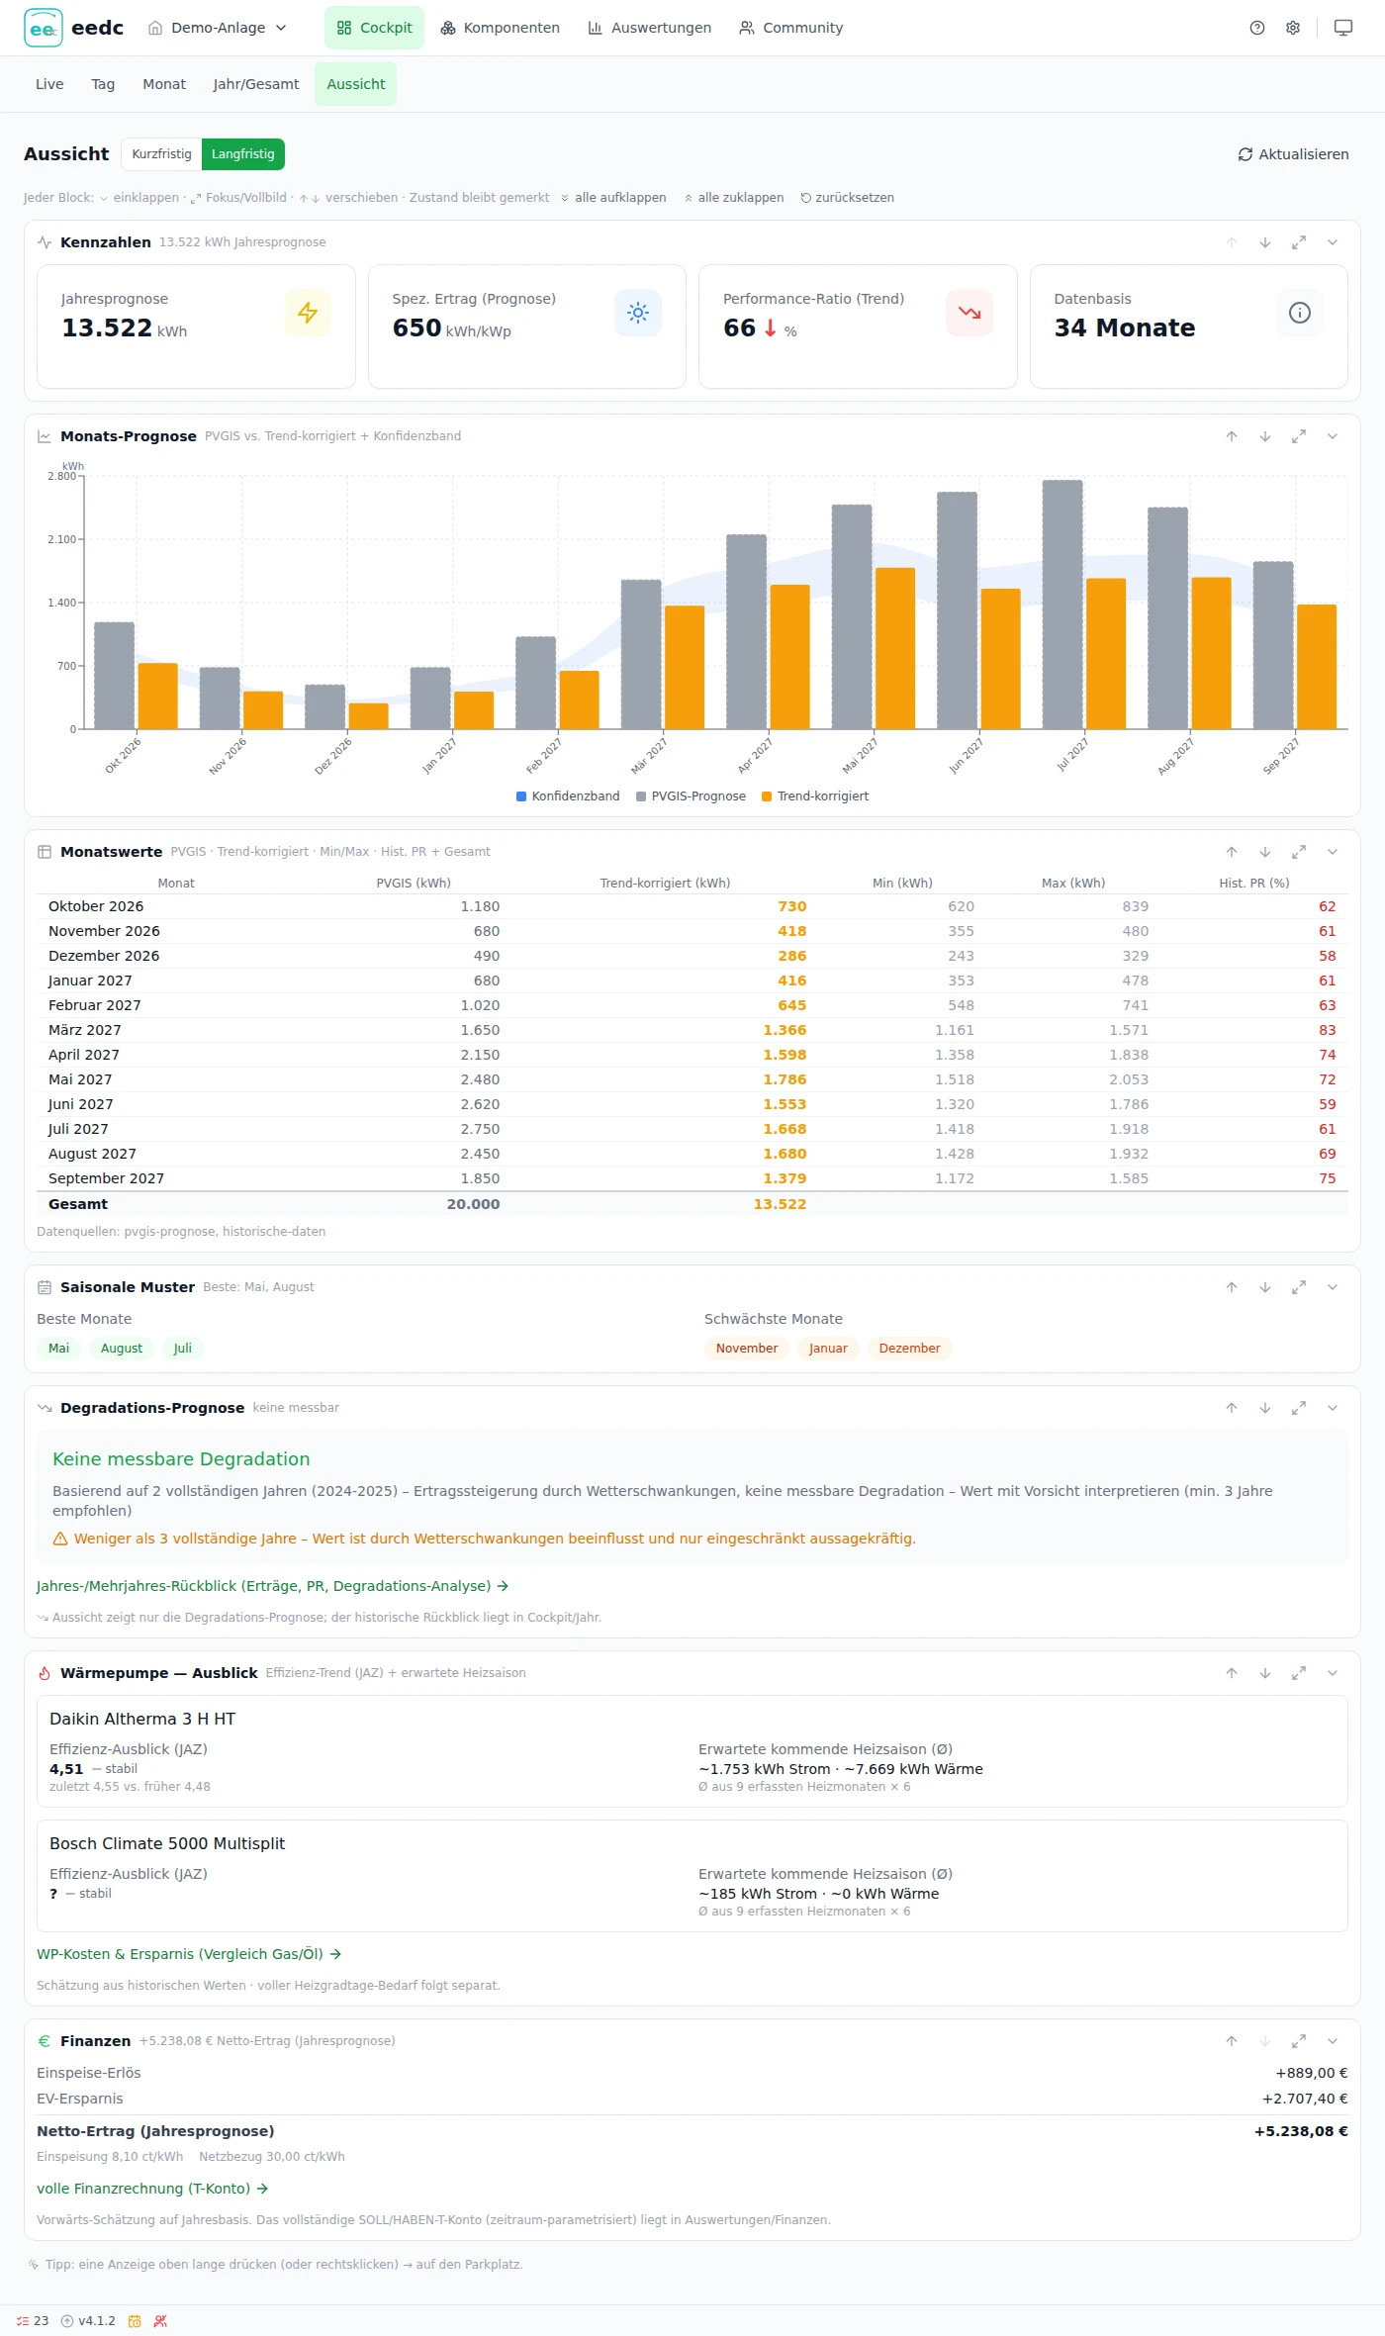Click the blue Konfidenzband legend swatch
Screen dimensions: 1385x2336
[x=521, y=796]
